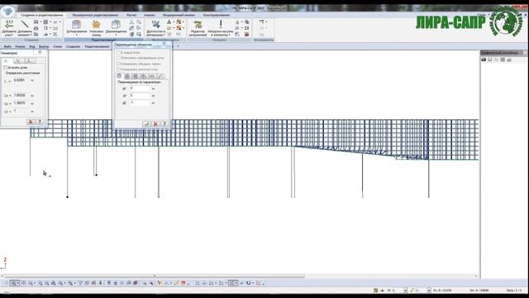Image resolution: width=529 pixels, height=298 pixels.
Task: Click the horizontal scrollbar below the model view
Action: point(155,276)
